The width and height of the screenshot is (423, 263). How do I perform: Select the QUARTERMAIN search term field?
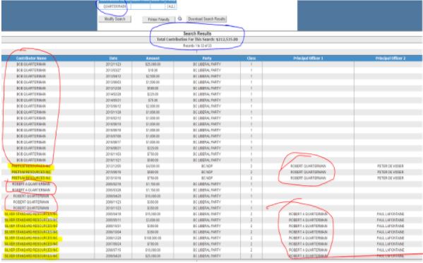114,6
